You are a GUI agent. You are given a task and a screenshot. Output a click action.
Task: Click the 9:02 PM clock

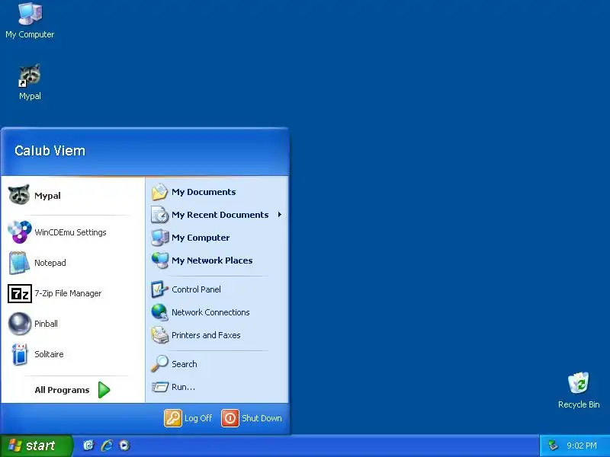[x=582, y=446]
